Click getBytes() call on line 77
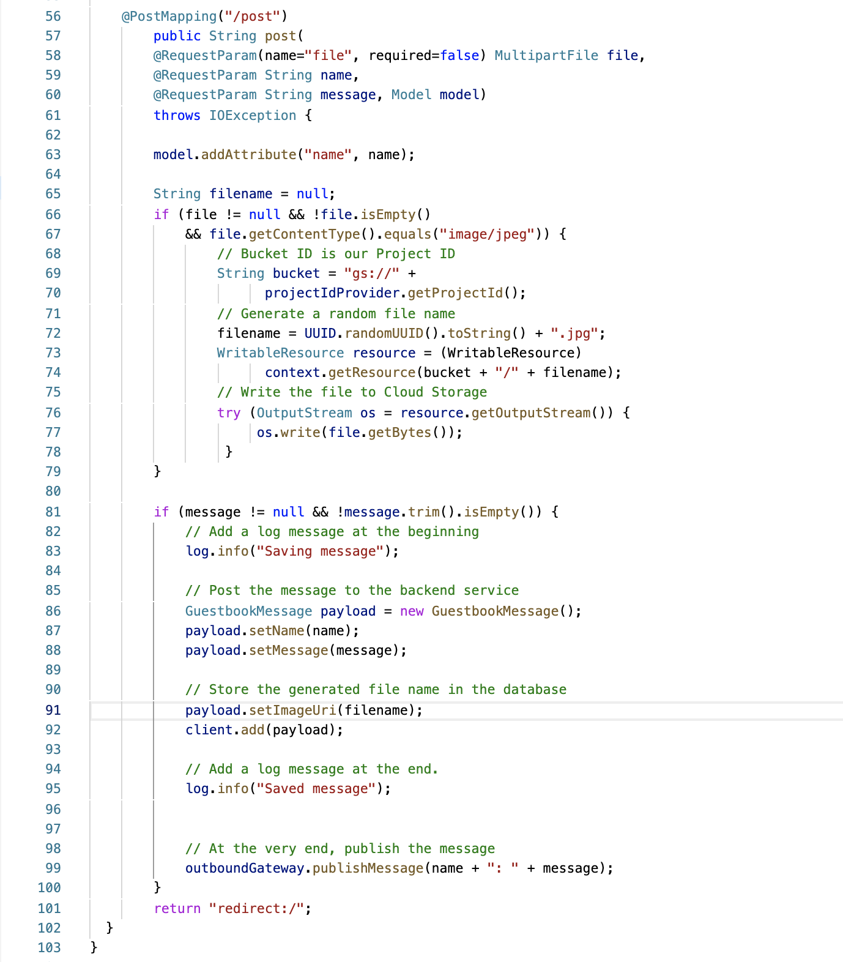This screenshot has height=962, width=843. point(408,432)
